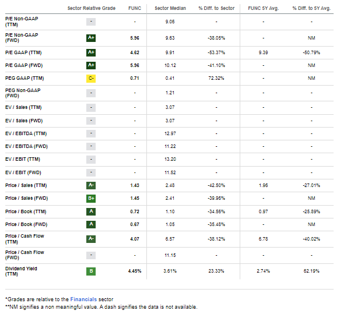The image size is (340, 314).
Task: Click the A grade badge for Price / Book (TTM)
Action: tap(91, 211)
